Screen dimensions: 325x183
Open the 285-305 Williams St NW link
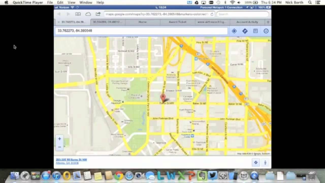(x=71, y=160)
